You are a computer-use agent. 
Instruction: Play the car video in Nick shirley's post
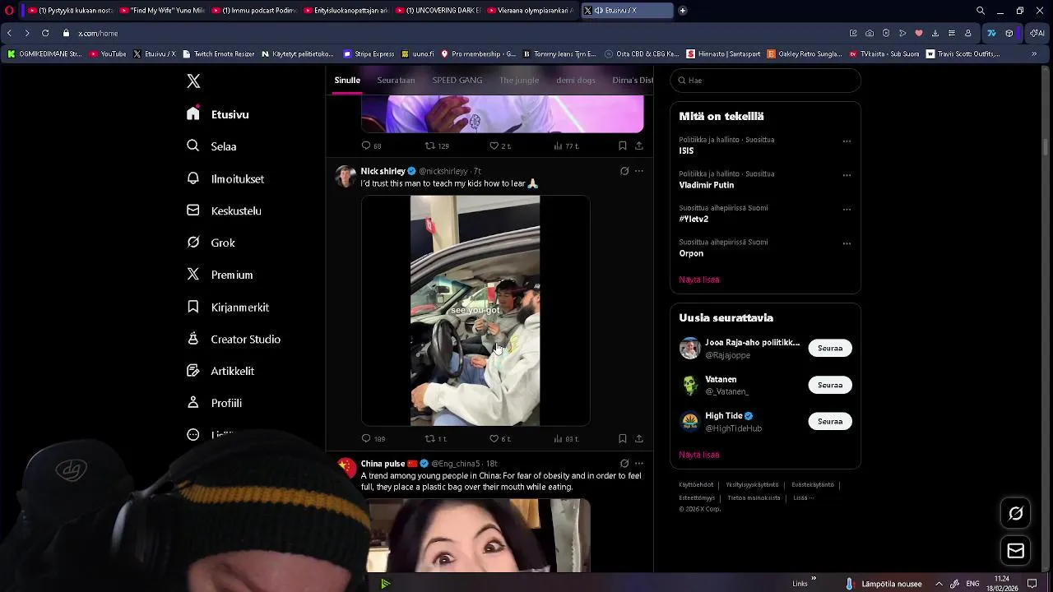(x=475, y=311)
